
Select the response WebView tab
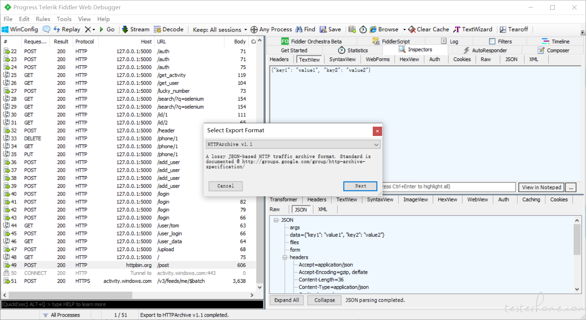(478, 200)
